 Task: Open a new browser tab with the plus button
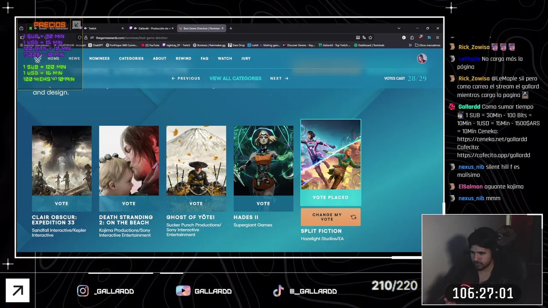coord(231,28)
